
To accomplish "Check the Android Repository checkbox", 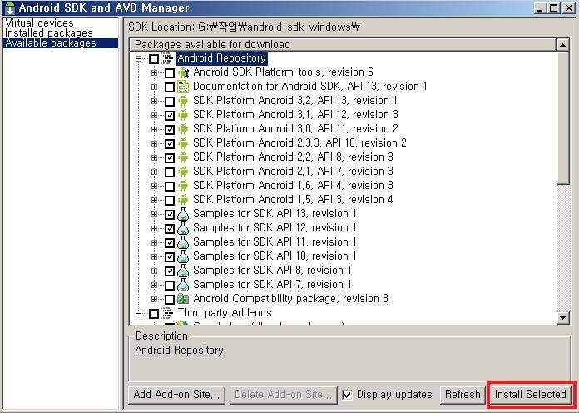I will coord(154,59).
